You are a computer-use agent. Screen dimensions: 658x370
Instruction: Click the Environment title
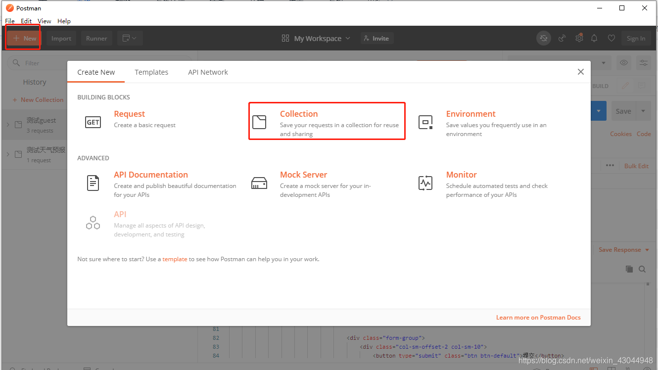click(x=470, y=114)
